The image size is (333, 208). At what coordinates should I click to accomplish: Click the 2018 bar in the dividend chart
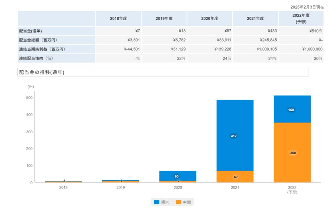(x=64, y=182)
